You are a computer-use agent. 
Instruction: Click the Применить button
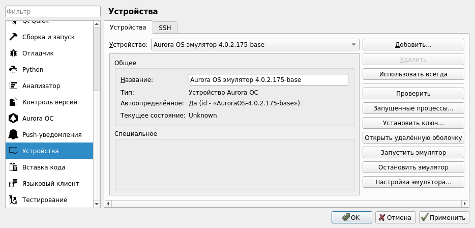coord(443,218)
